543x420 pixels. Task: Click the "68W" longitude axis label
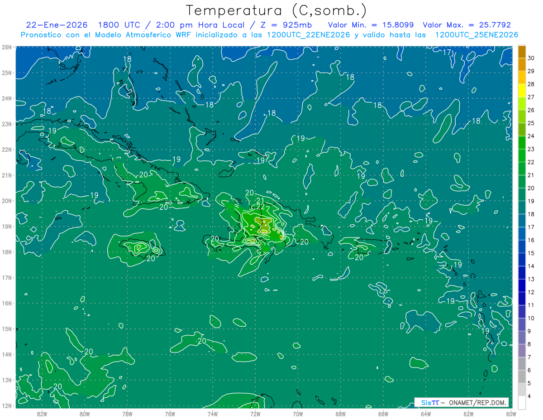point(340,414)
